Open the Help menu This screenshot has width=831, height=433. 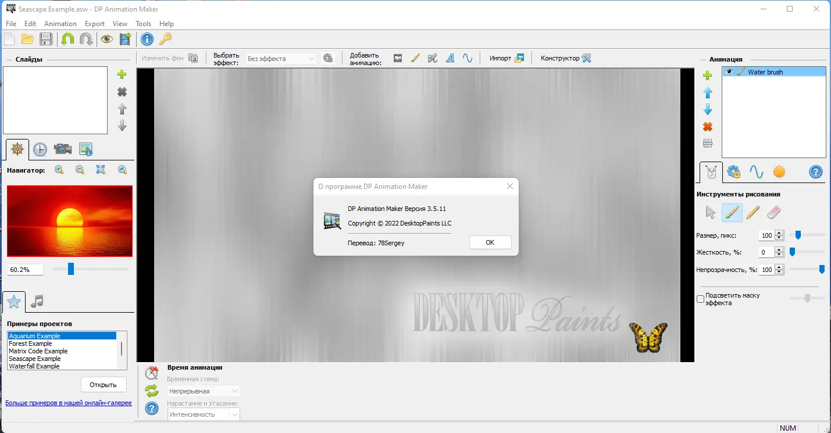pos(166,24)
